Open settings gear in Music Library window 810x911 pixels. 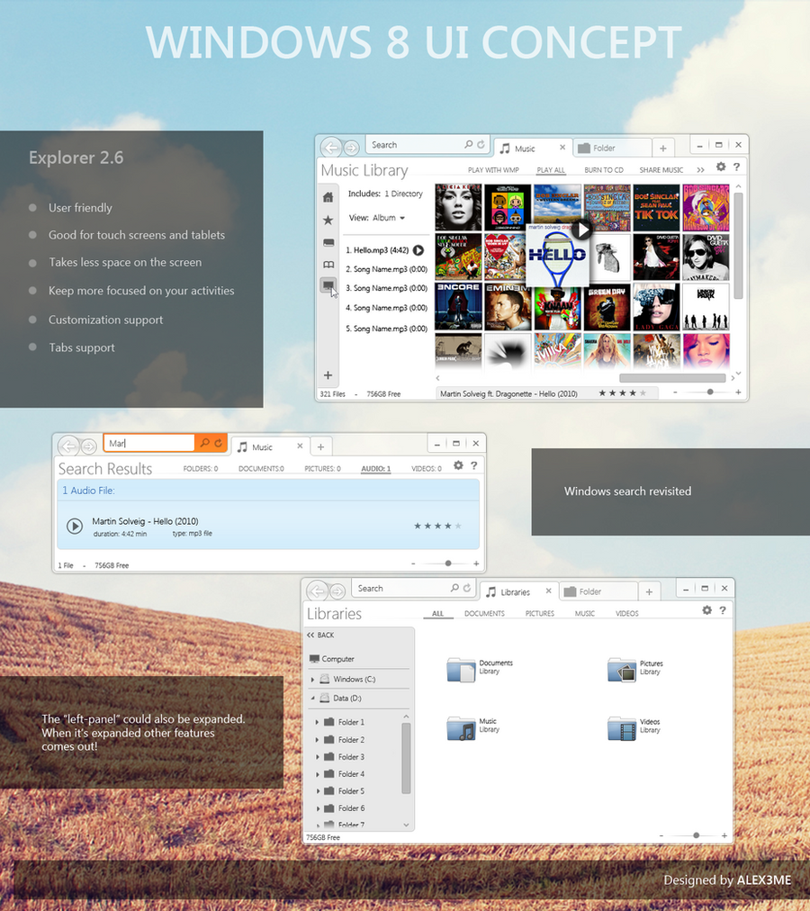[721, 167]
